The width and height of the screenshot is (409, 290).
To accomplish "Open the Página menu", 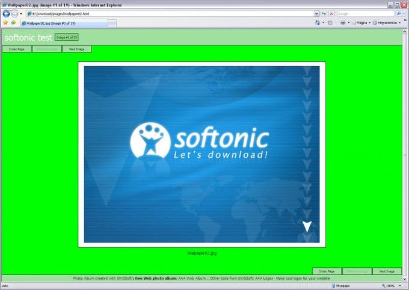I will pos(361,23).
